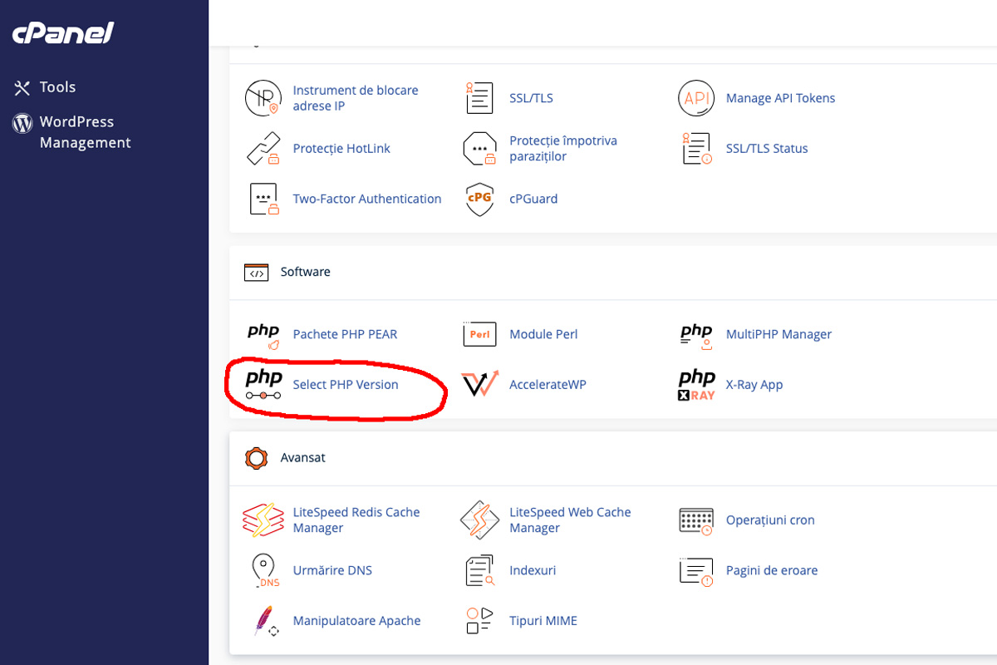Click the API tokens icon
997x665 pixels.
tap(696, 98)
